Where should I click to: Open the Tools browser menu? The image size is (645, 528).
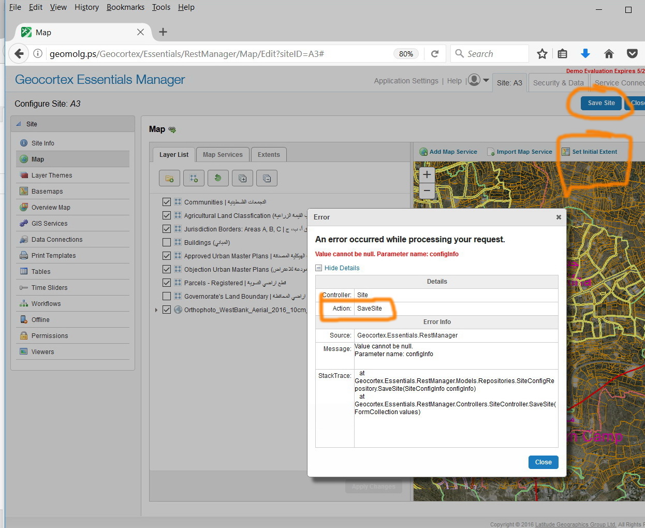tap(161, 7)
